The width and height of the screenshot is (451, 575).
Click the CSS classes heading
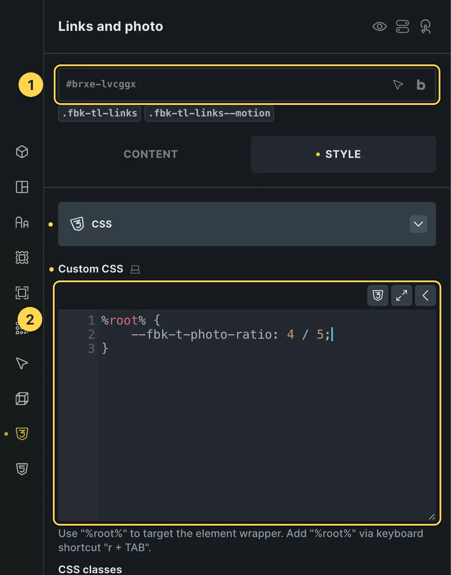click(x=90, y=569)
